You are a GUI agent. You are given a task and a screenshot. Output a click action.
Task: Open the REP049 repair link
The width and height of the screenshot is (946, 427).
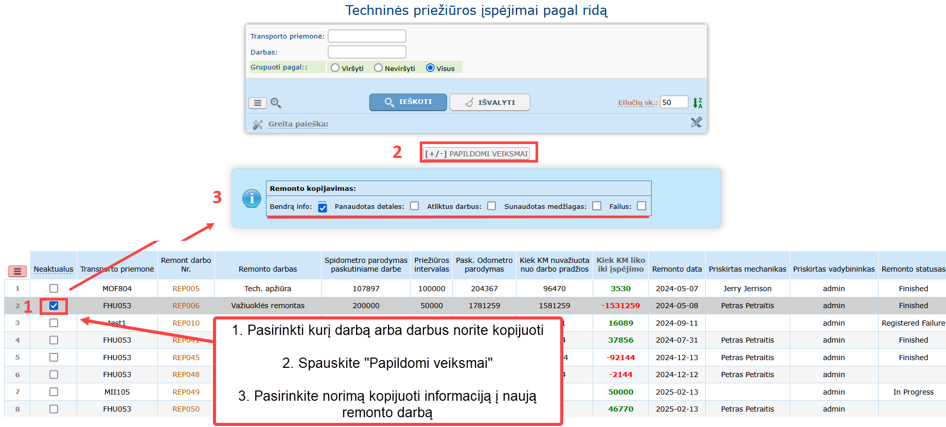click(x=186, y=392)
